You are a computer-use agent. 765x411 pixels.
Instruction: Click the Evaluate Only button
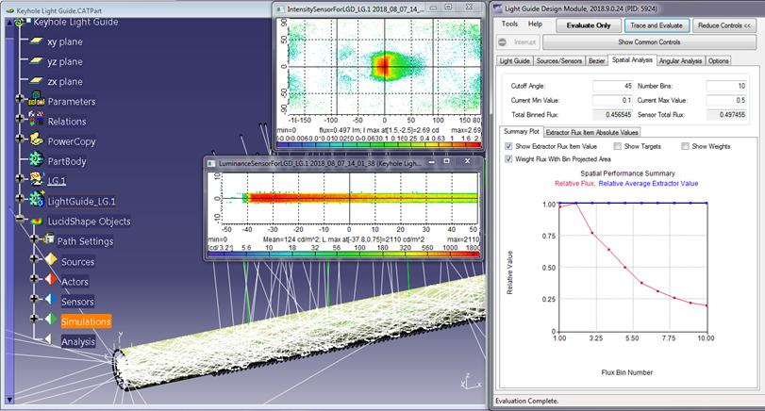click(589, 25)
